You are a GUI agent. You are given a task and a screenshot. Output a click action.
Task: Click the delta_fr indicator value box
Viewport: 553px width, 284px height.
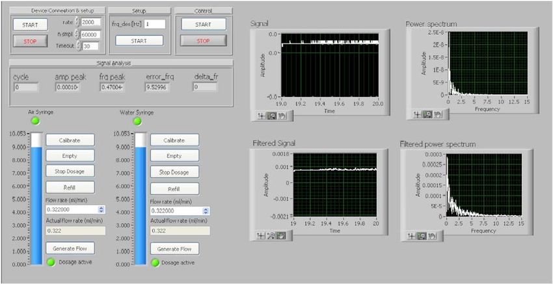click(205, 87)
